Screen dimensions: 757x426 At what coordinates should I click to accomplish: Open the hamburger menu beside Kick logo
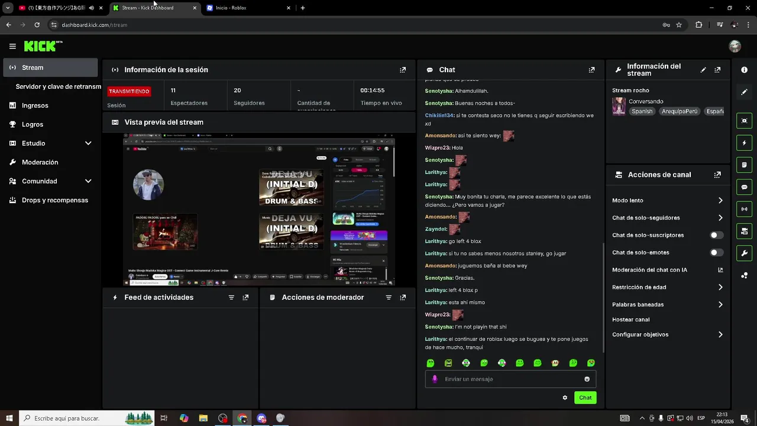pos(12,46)
